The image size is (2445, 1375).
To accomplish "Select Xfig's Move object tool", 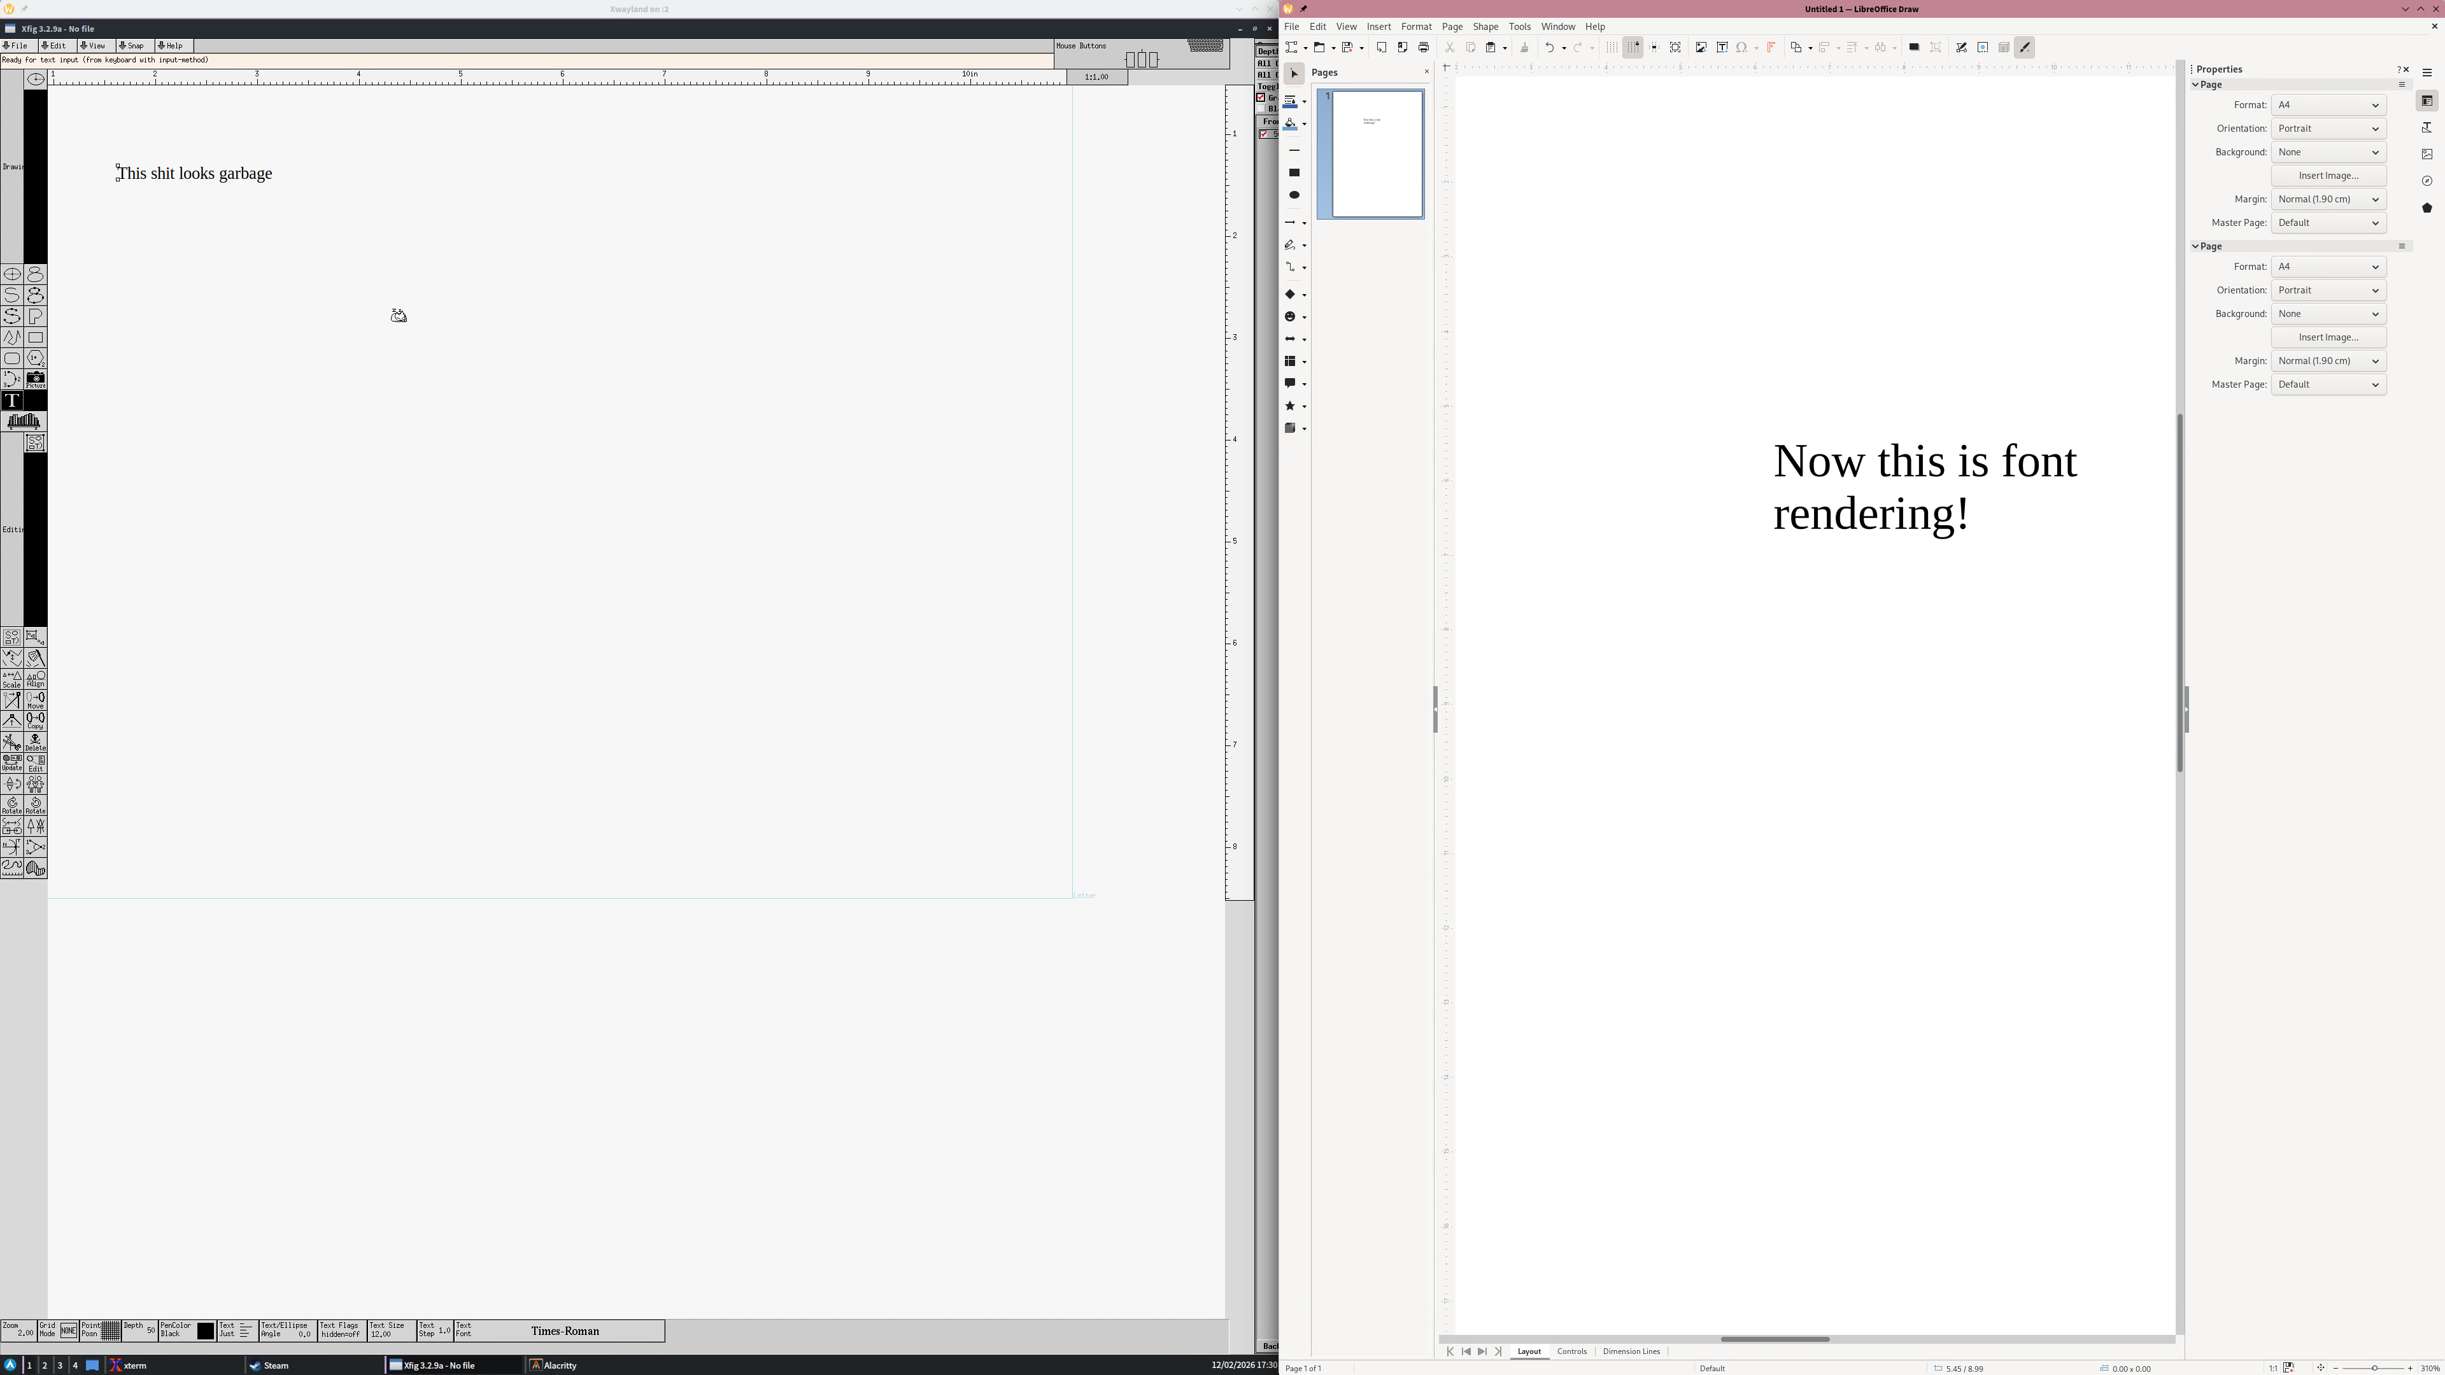I will 35,700.
